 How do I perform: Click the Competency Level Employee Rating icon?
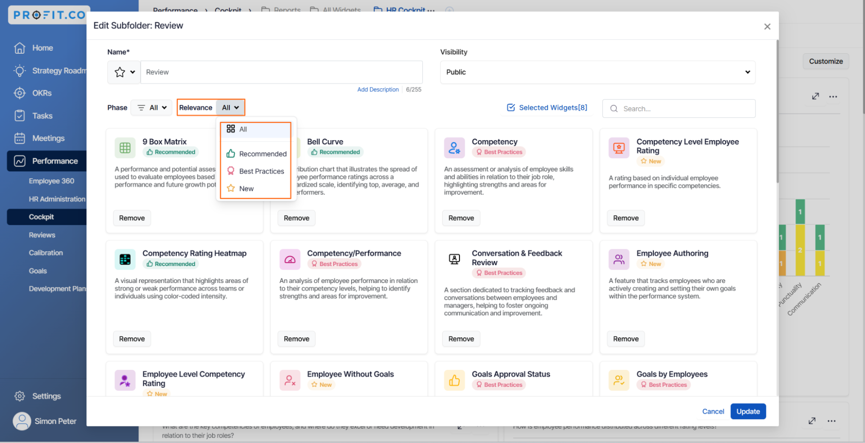point(619,148)
